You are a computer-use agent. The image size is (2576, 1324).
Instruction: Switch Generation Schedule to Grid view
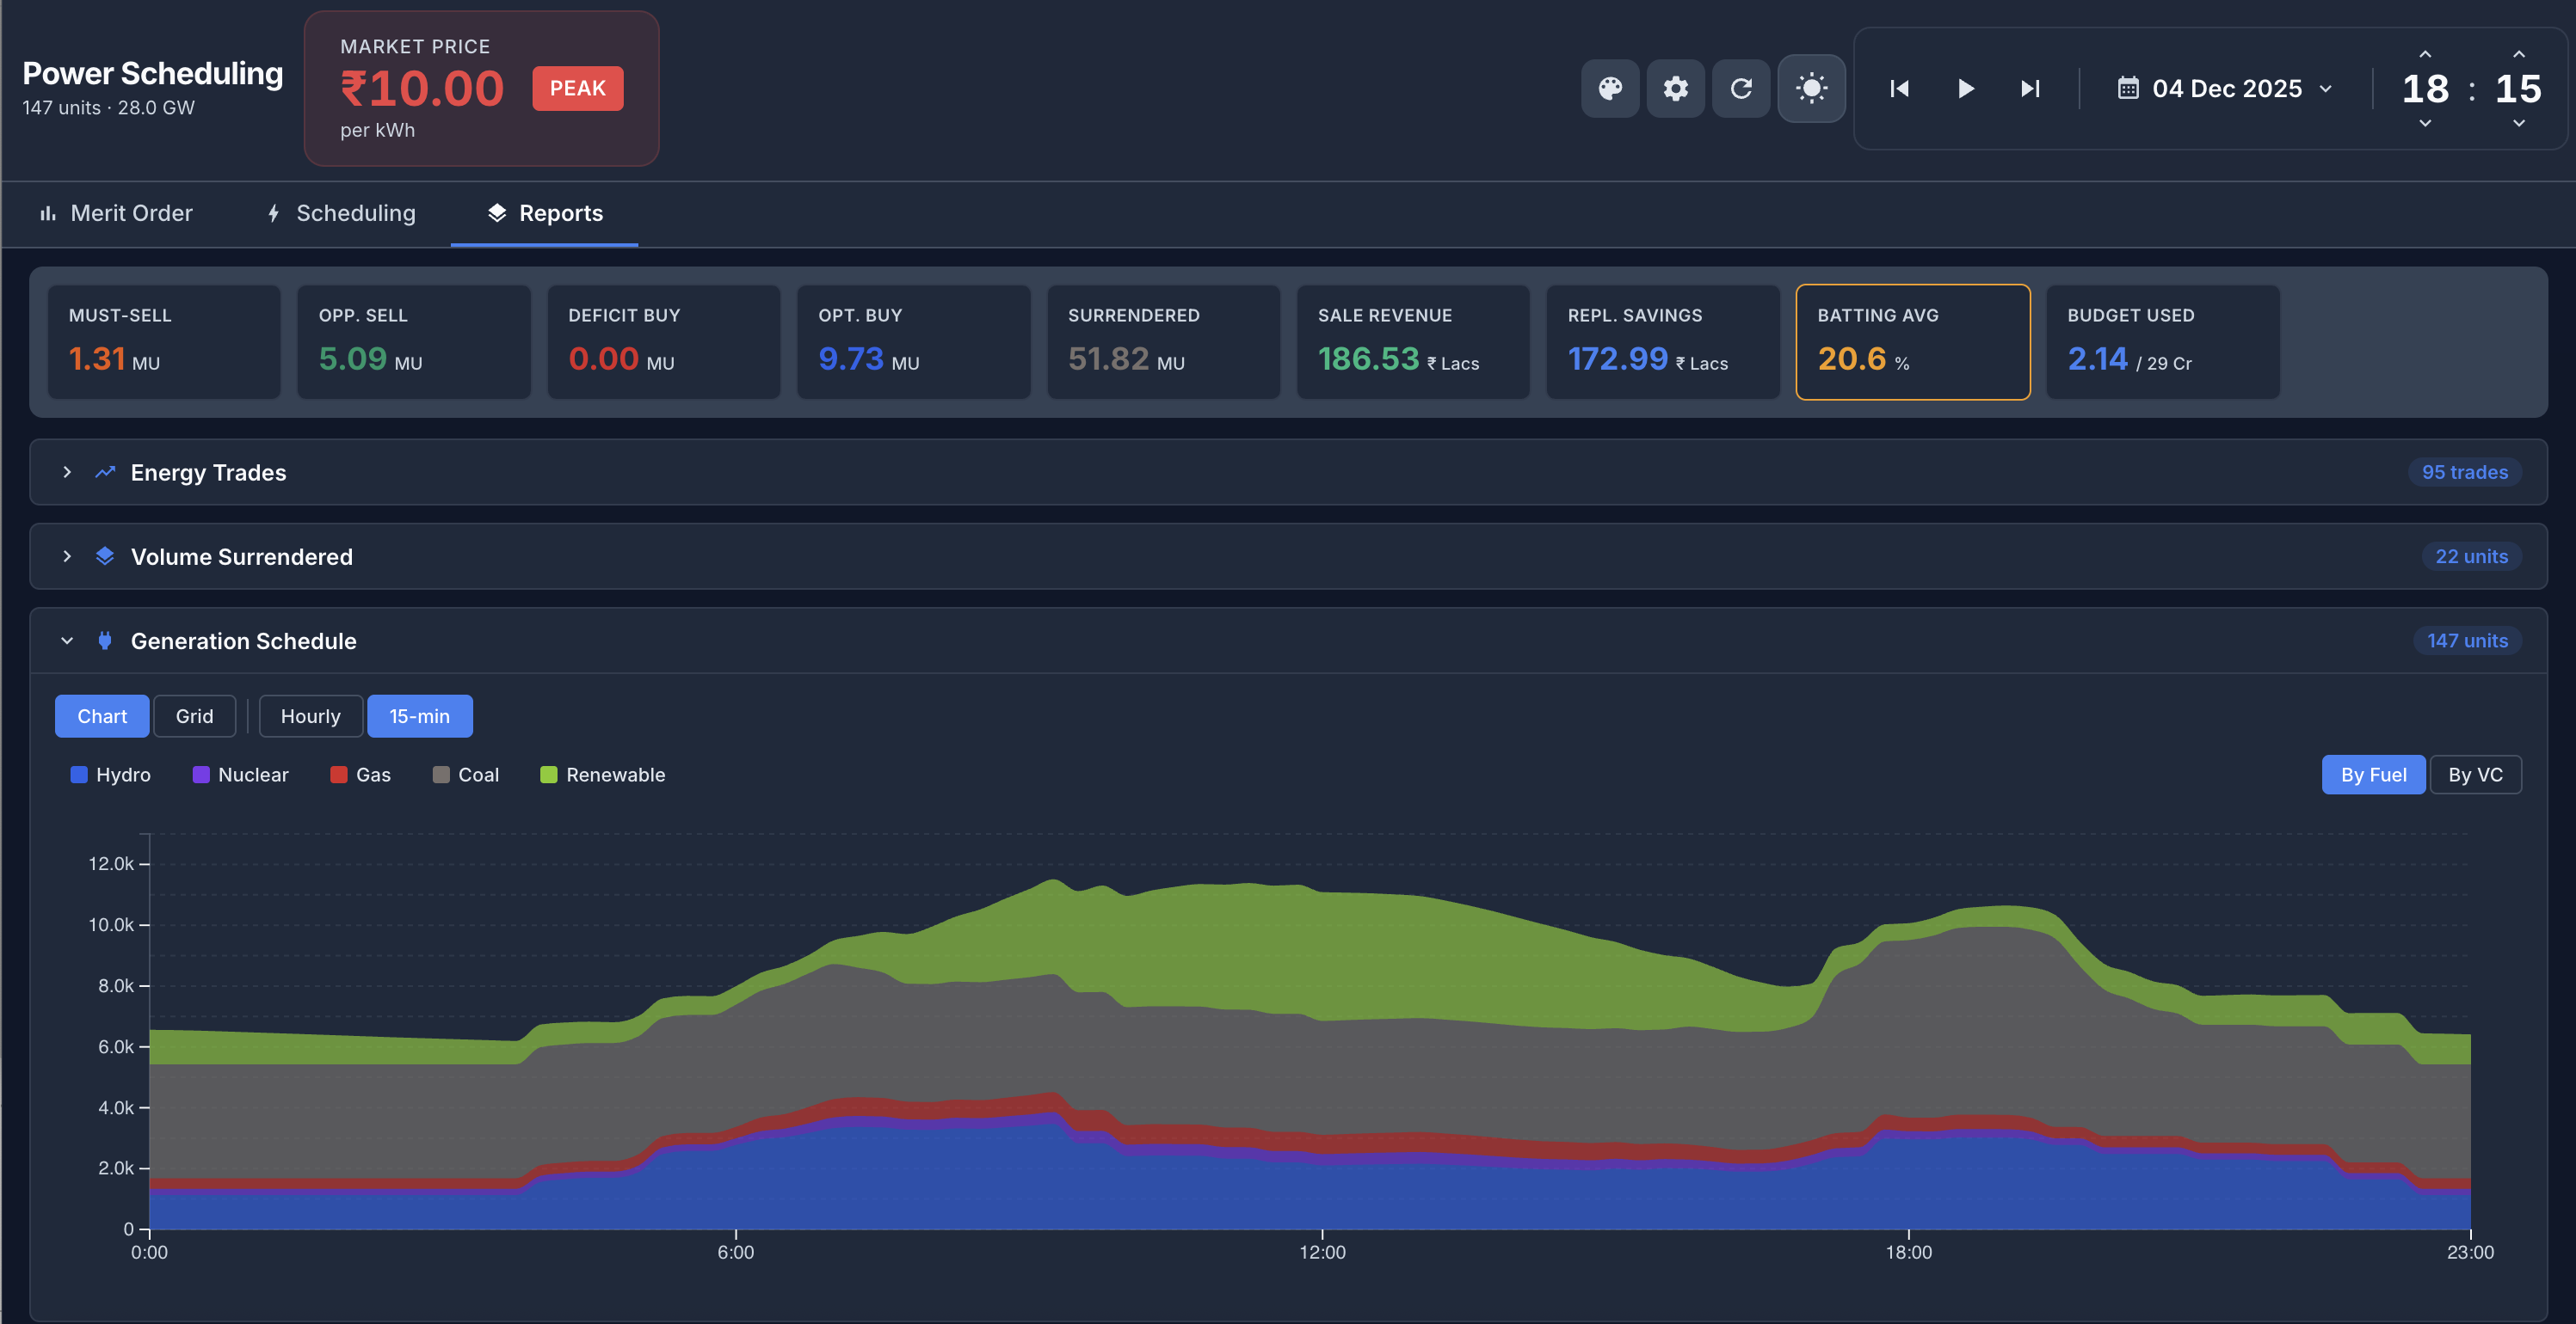point(194,715)
